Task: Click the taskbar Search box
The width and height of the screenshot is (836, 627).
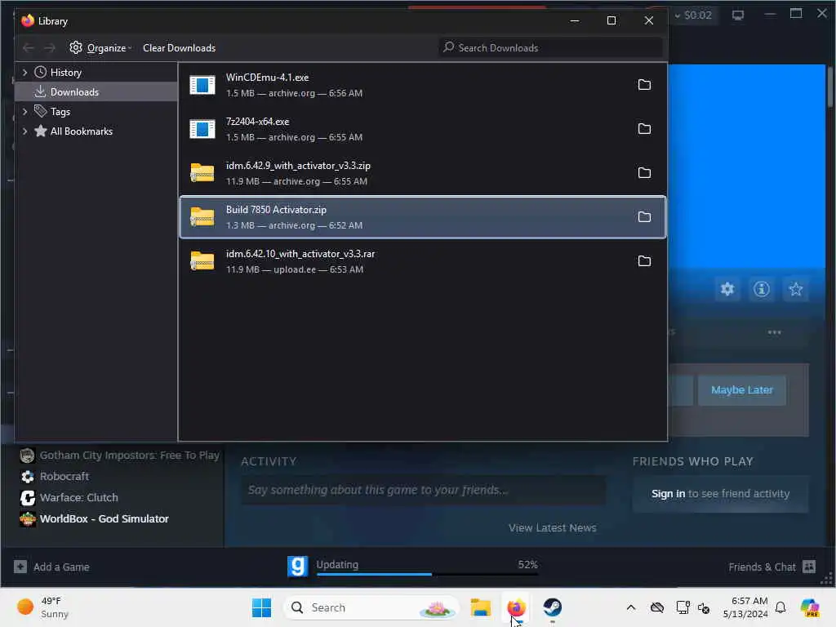Action: click(371, 607)
